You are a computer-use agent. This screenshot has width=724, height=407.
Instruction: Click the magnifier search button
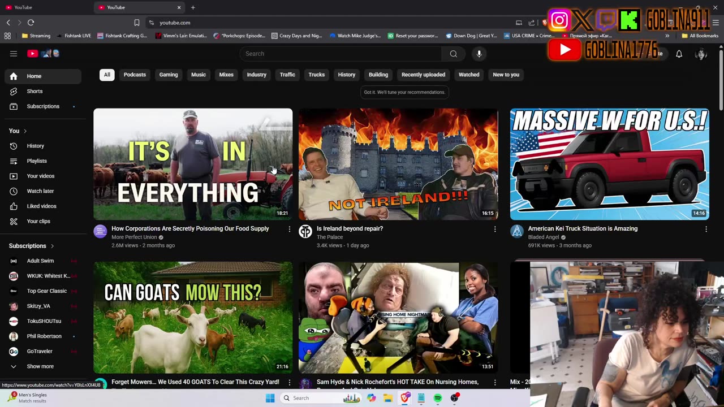[x=453, y=54]
